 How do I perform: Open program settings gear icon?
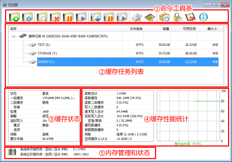[x=165, y=17]
